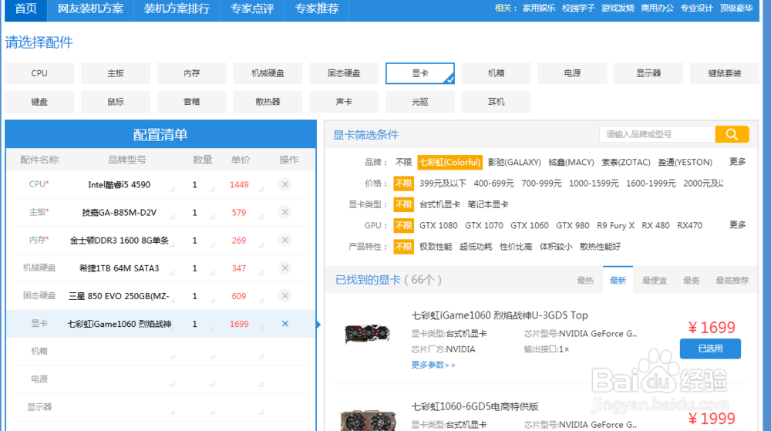Filter card type 台式机显卡
The image size is (771, 431).
(439, 204)
